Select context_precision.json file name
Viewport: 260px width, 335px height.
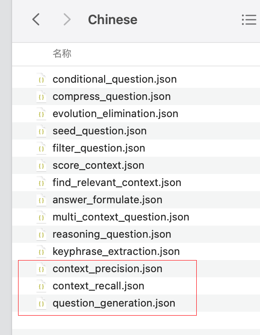[x=108, y=269]
